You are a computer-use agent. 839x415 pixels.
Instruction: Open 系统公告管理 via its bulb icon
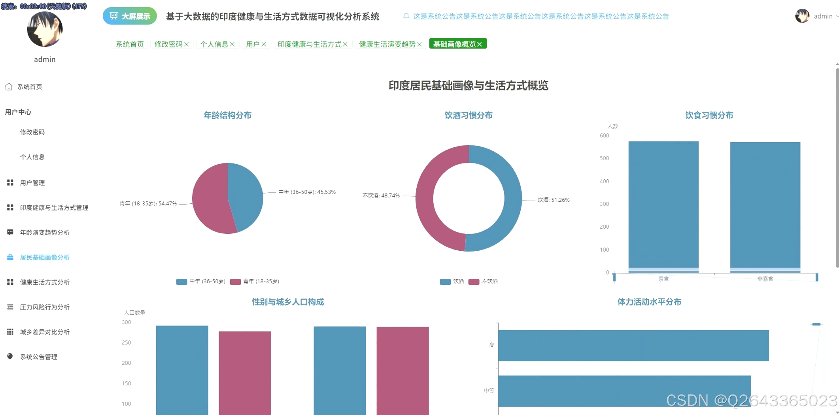coord(10,357)
